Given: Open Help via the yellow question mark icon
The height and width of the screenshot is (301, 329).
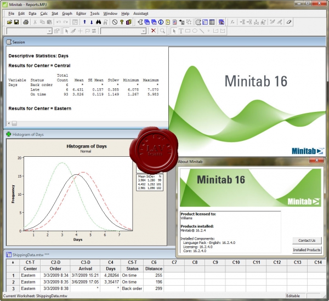Looking at the screenshot, I should [122, 22].
